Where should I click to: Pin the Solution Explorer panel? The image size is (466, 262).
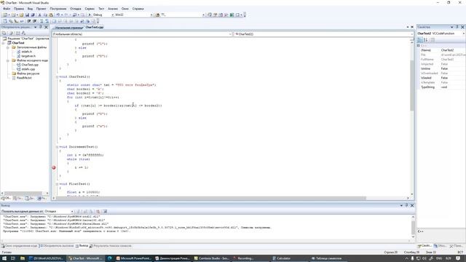[41, 27]
